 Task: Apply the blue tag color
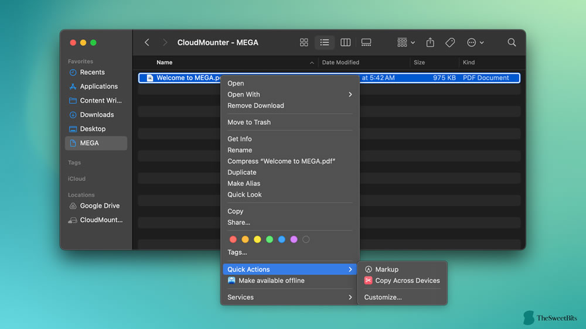(x=282, y=239)
